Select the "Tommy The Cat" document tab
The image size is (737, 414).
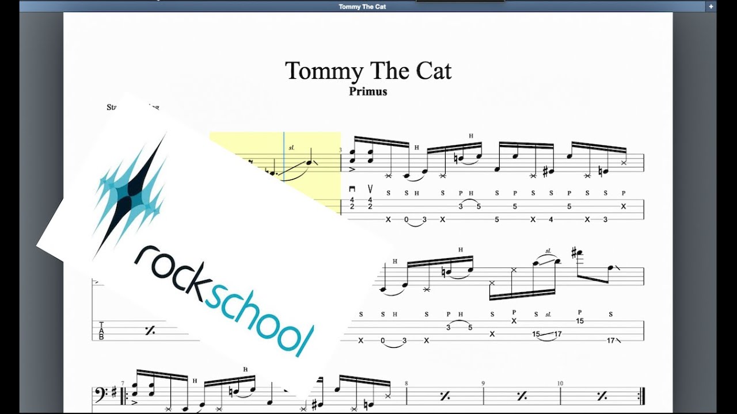click(362, 6)
